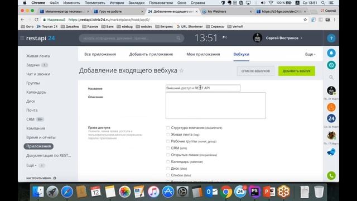Open the notifications bell icon
The height and width of the screenshot is (201, 357).
pos(331,53)
